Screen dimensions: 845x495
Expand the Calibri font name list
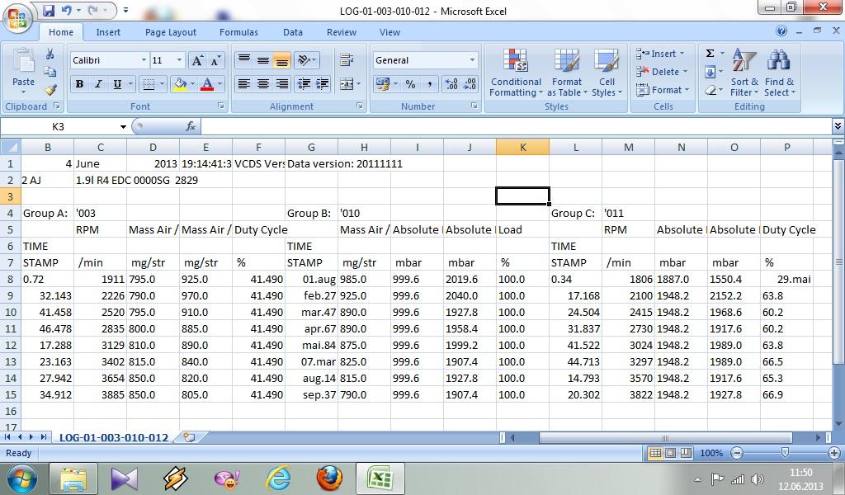(144, 60)
